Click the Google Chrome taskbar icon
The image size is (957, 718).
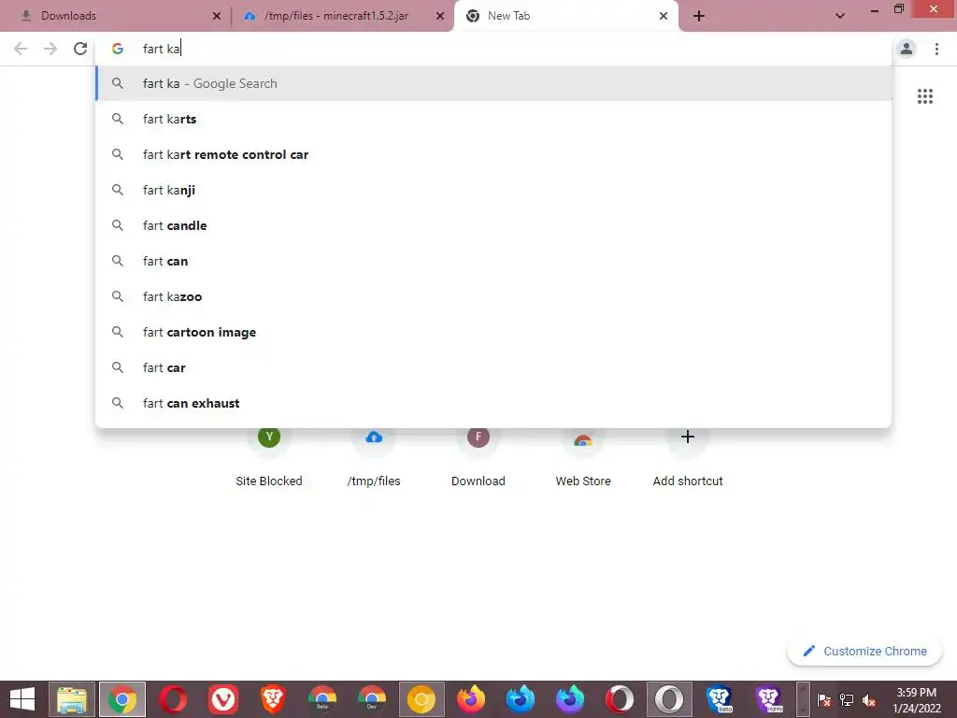pos(122,699)
